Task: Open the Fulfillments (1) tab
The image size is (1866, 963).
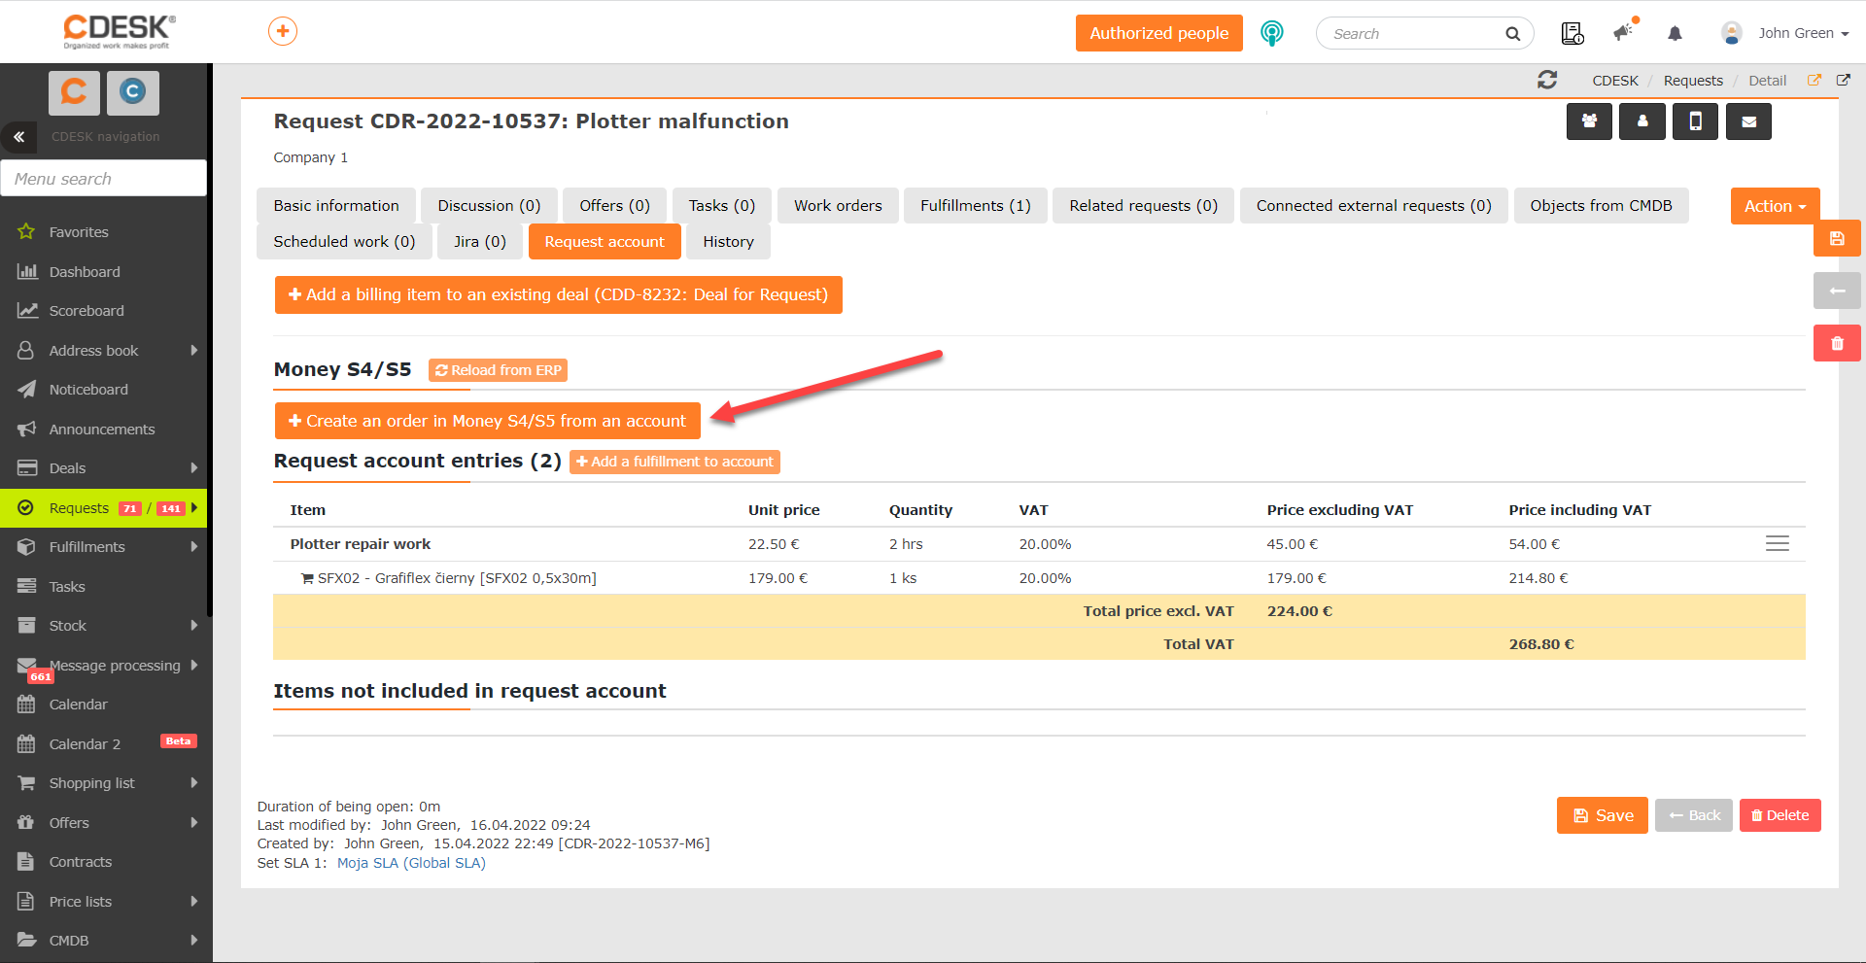Action: (976, 206)
